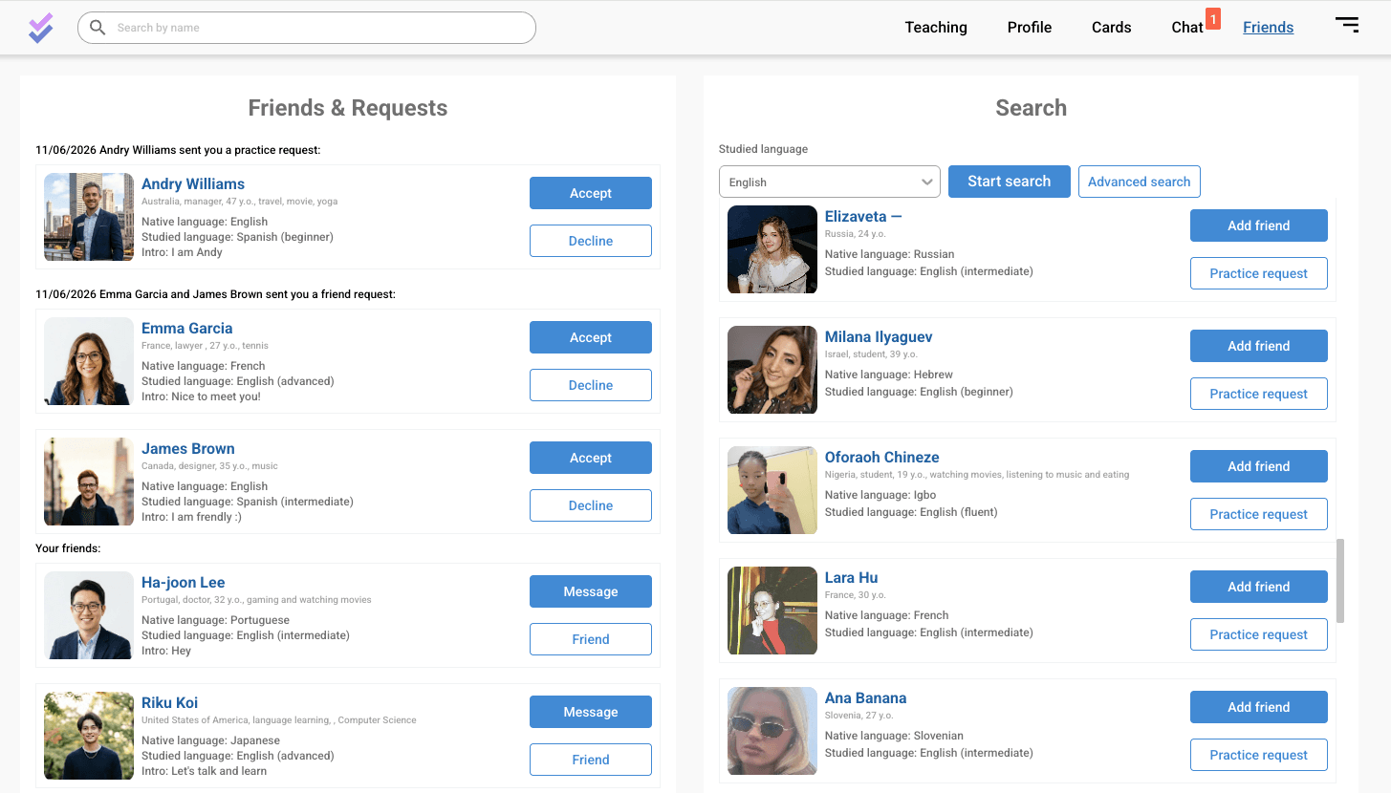Click the Chat notification badge
Viewport: 1391px width, 793px height.
1212,18
